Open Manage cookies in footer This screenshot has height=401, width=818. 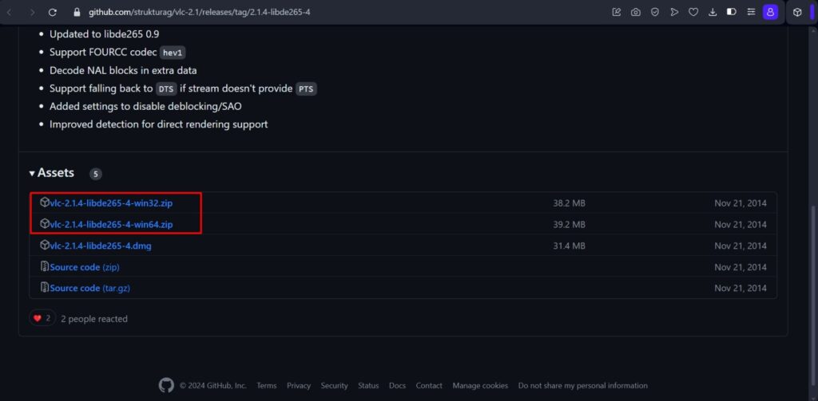tap(482, 386)
